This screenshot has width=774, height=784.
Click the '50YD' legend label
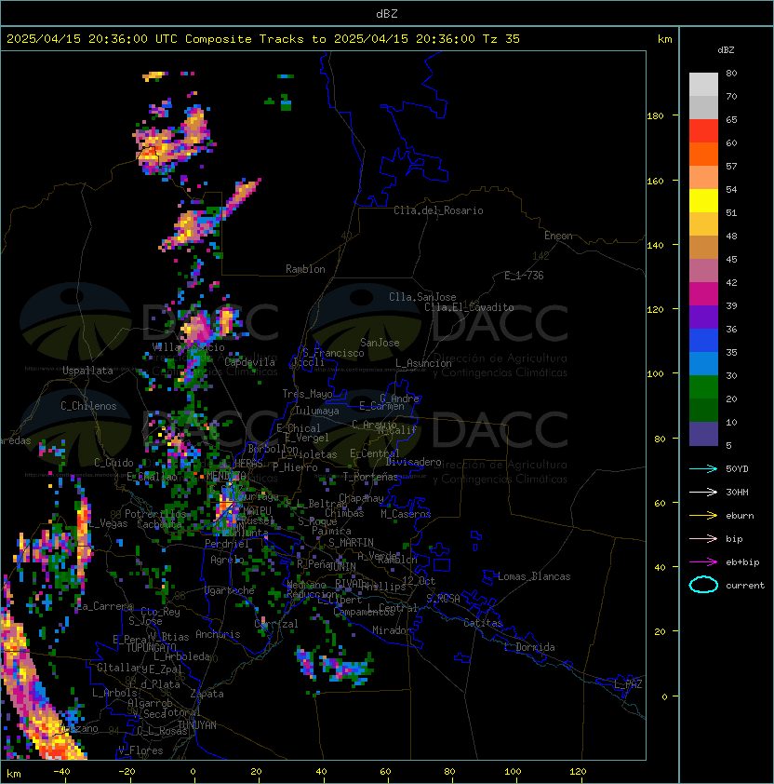tap(737, 468)
